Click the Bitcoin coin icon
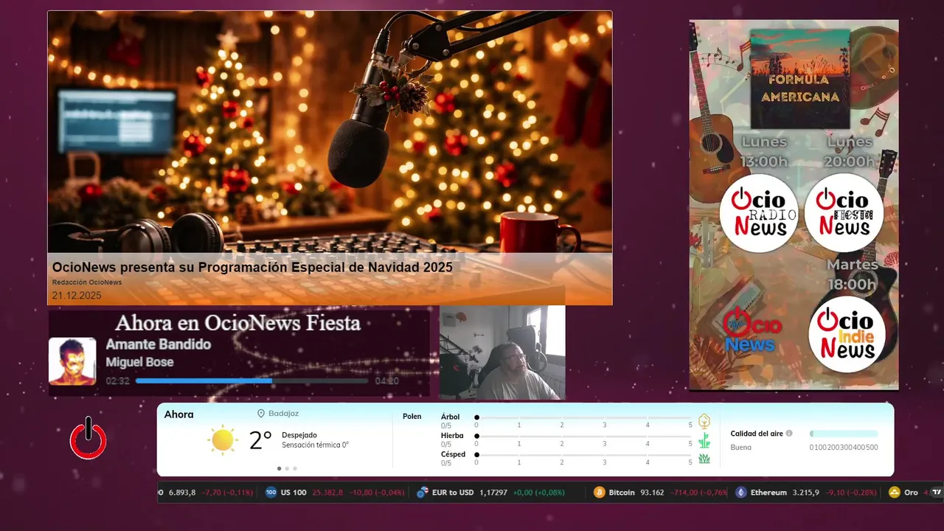The height and width of the screenshot is (531, 944). tap(600, 493)
